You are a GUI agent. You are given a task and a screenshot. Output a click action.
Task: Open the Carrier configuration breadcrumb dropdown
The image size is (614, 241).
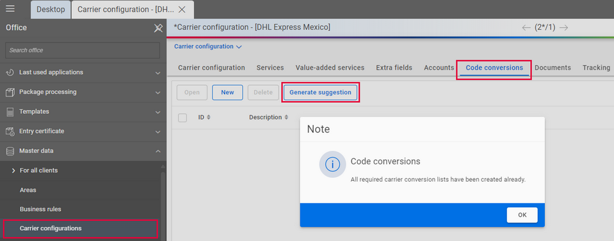click(208, 47)
